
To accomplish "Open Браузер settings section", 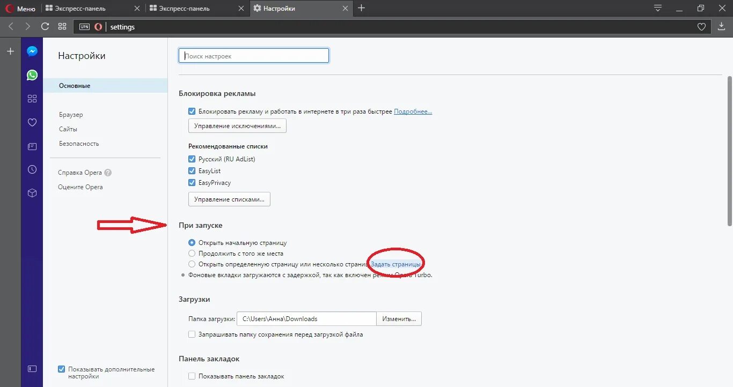I will (x=71, y=115).
